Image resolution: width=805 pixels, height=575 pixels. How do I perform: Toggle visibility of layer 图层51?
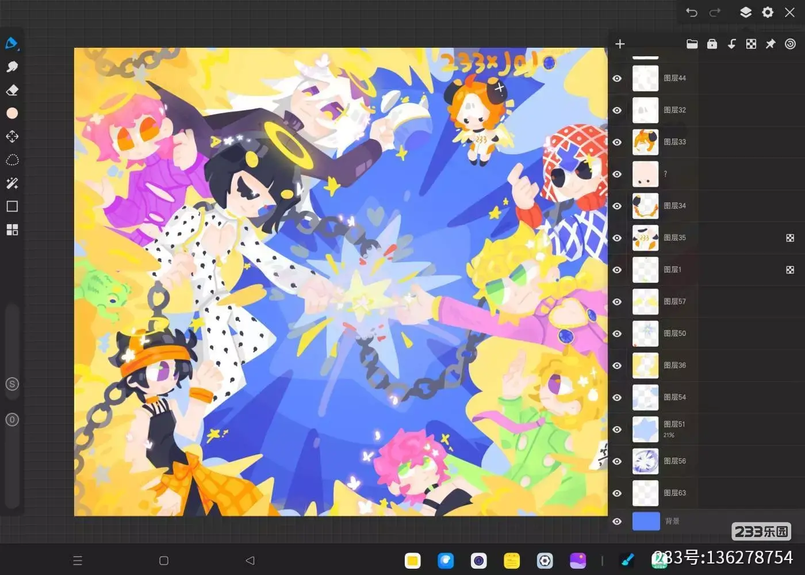click(x=617, y=430)
